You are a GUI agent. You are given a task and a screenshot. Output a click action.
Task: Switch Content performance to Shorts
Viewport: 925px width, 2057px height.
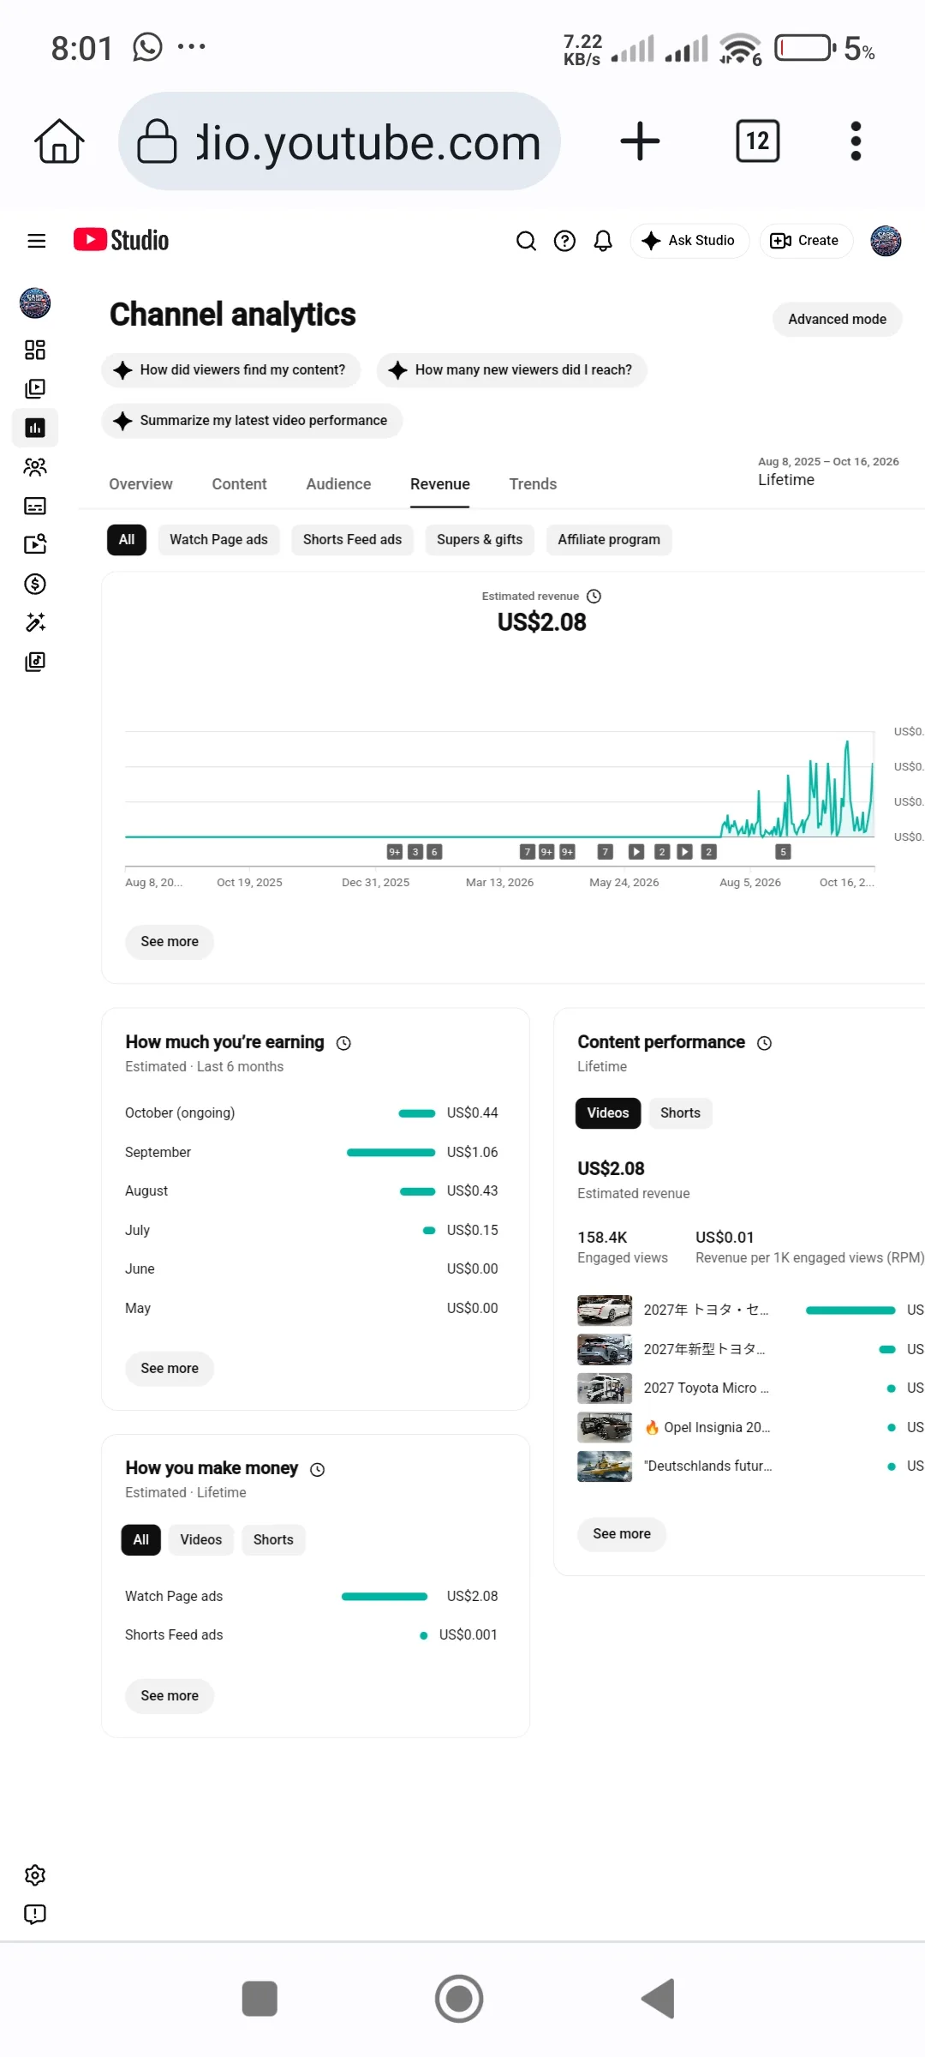tap(680, 1113)
